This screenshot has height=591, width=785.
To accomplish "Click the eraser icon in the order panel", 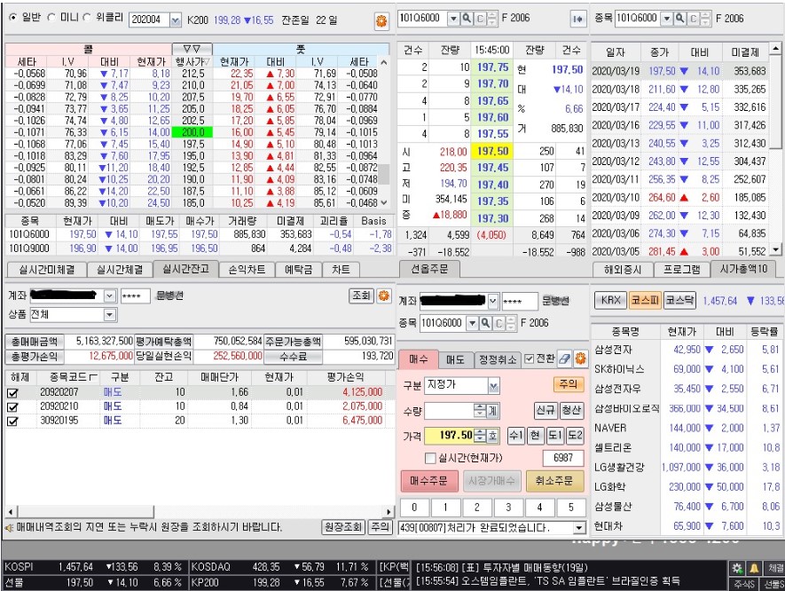I will point(565,359).
